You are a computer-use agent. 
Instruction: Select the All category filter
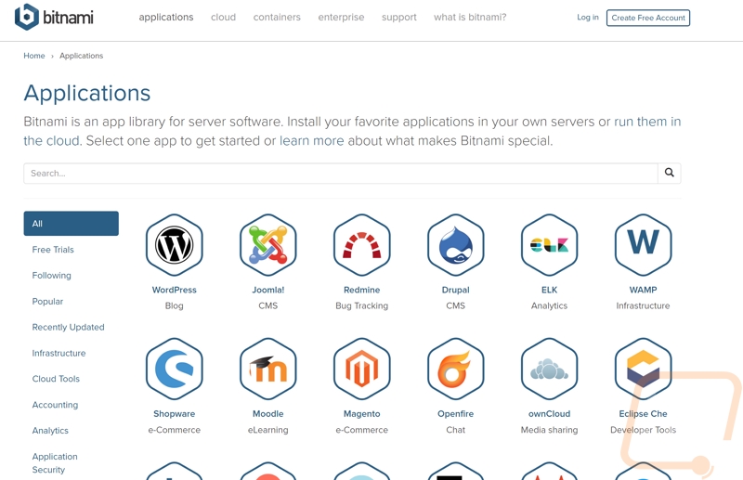[72, 223]
